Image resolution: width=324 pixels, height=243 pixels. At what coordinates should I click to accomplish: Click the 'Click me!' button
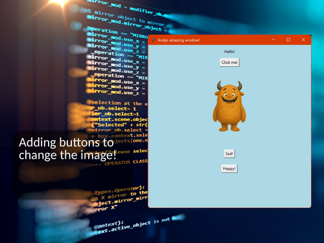(229, 62)
